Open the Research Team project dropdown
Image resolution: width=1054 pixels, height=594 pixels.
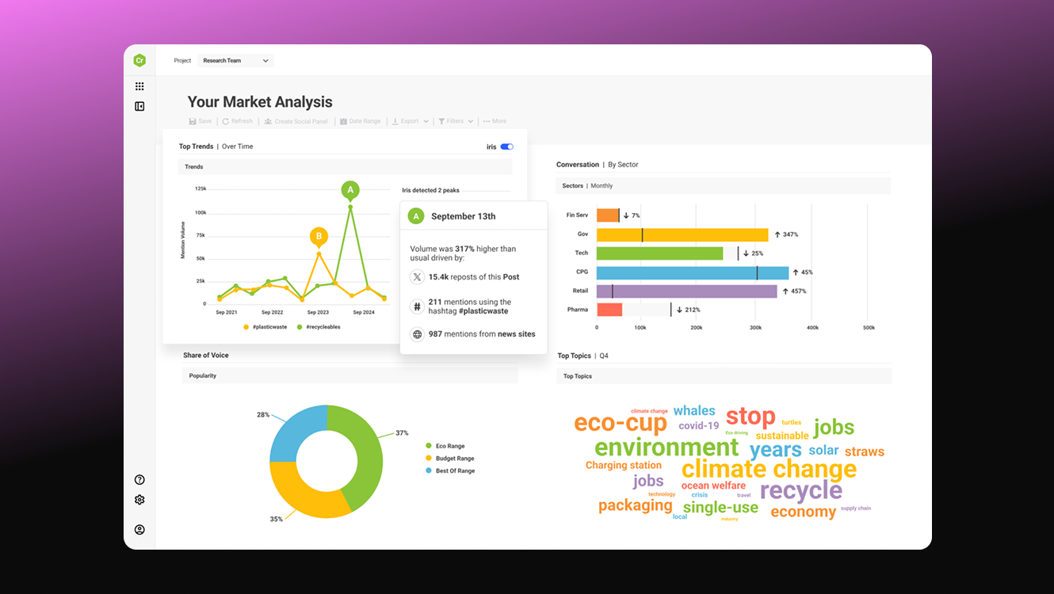pyautogui.click(x=236, y=60)
